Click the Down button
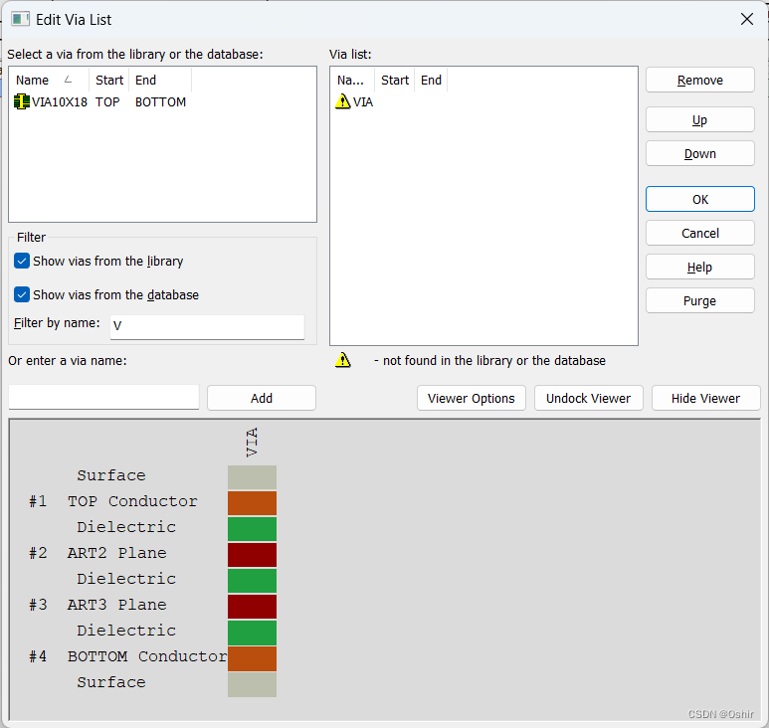The width and height of the screenshot is (769, 728). coord(699,154)
